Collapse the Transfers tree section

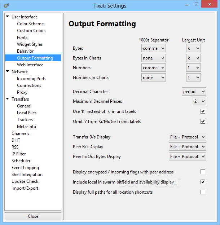point(8,99)
